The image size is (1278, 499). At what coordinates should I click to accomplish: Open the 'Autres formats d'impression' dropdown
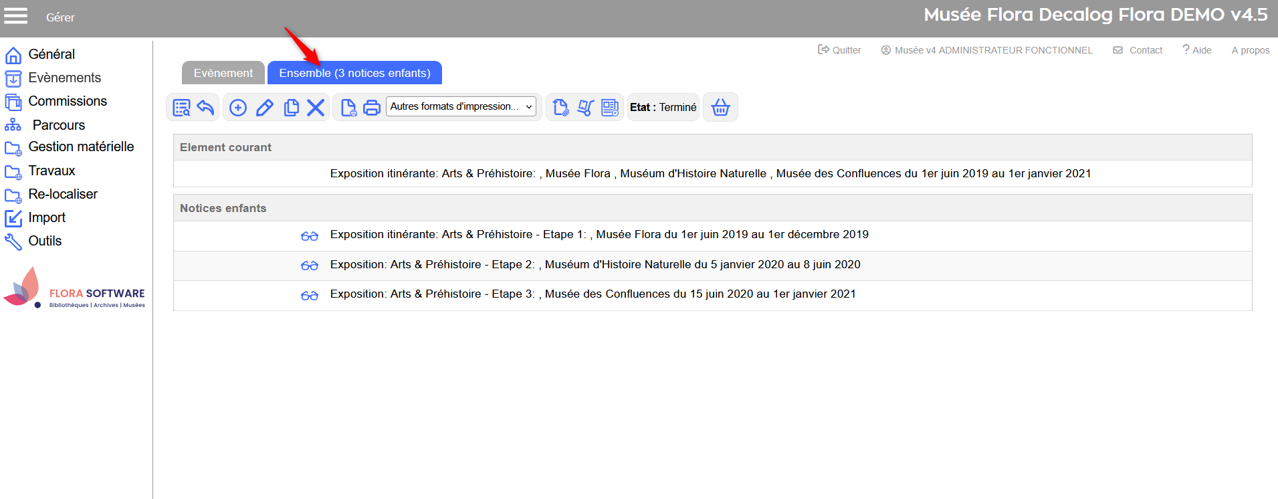pyautogui.click(x=461, y=106)
